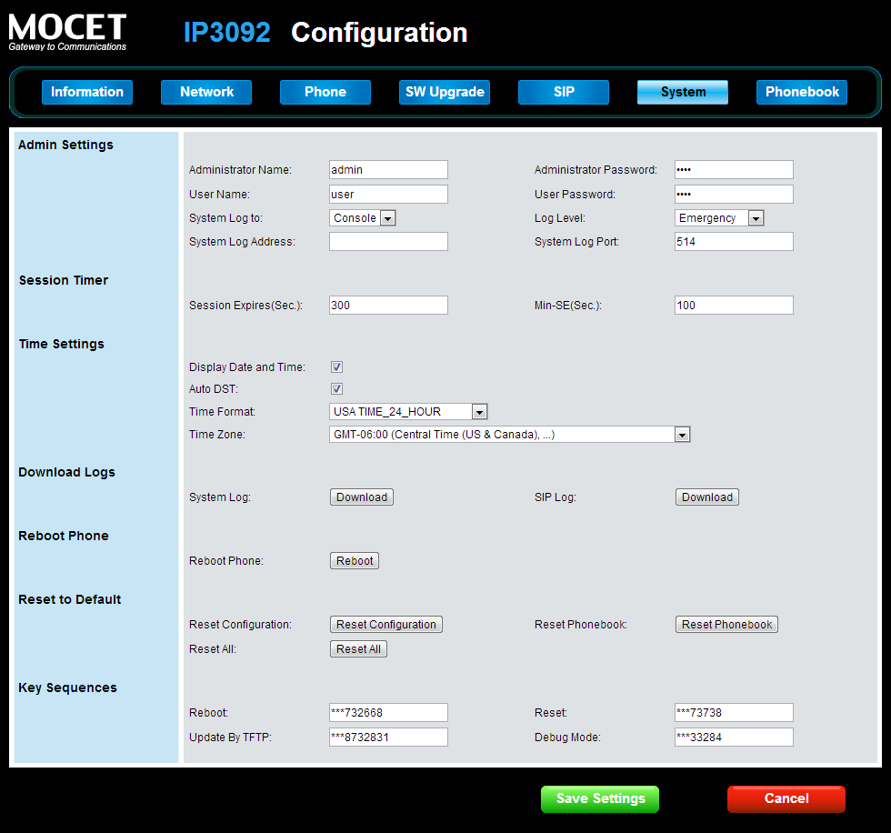Screen dimensions: 891x833
Task: Click the Reboot Phone section heading
Action: [64, 536]
